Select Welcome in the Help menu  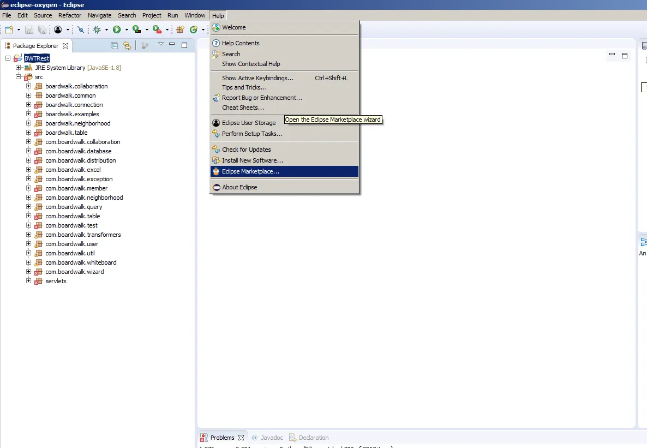point(284,27)
